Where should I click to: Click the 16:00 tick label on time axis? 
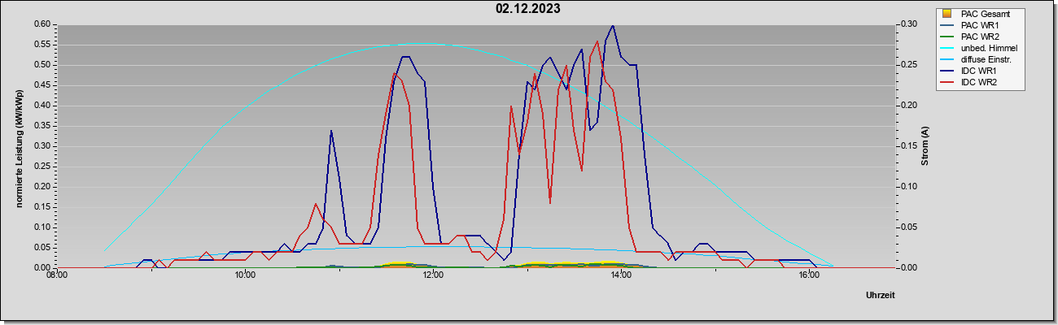point(809,276)
